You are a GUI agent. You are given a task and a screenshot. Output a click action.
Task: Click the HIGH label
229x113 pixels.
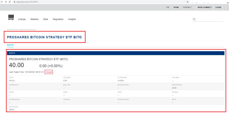tap(66, 92)
